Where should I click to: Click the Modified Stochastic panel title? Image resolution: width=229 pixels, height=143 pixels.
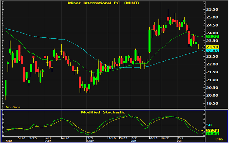[103, 112]
